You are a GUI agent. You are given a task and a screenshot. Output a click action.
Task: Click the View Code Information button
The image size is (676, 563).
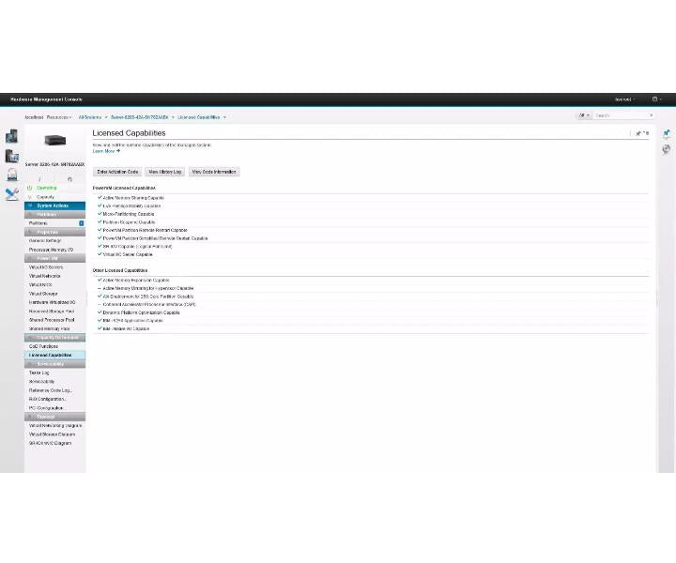coord(214,172)
